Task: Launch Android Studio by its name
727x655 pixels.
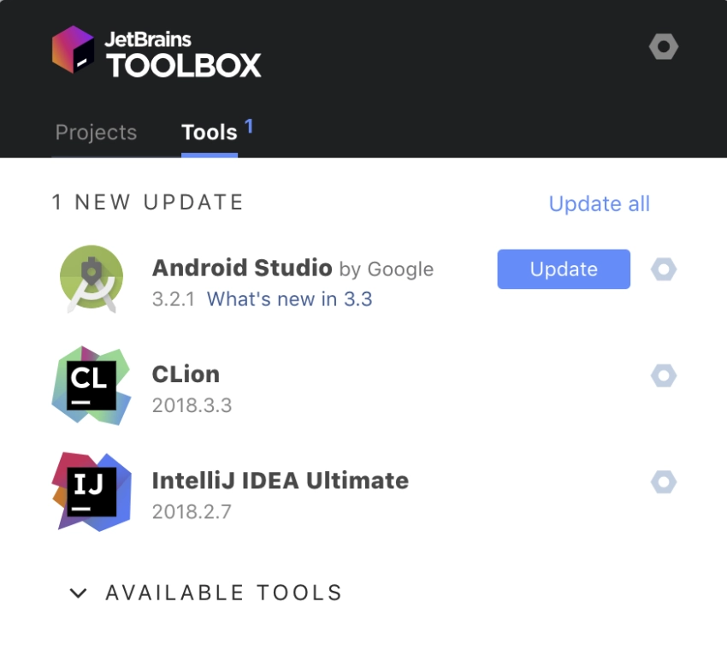Action: [x=242, y=268]
